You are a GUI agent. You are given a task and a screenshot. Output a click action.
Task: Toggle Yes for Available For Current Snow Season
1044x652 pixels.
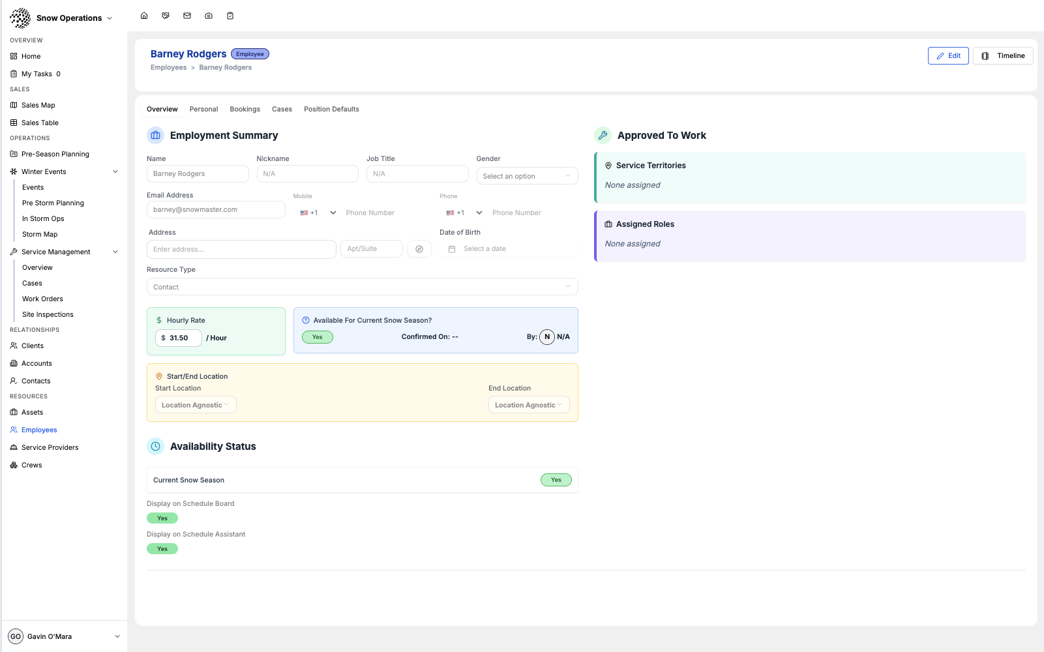(x=318, y=337)
